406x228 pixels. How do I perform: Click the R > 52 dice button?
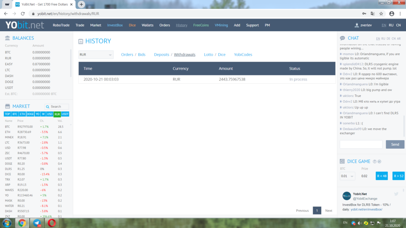[399, 176]
